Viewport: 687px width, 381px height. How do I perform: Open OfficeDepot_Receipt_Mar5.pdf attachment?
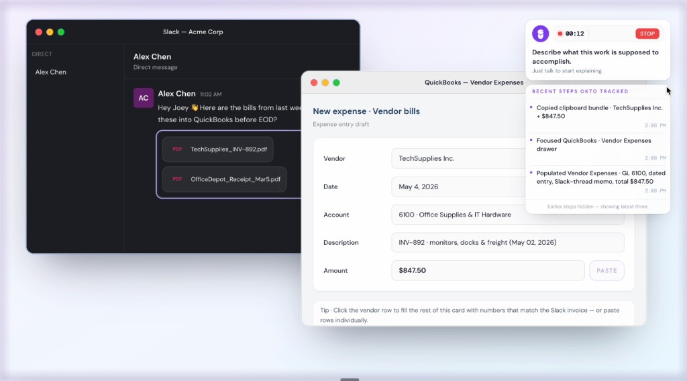[x=224, y=179]
